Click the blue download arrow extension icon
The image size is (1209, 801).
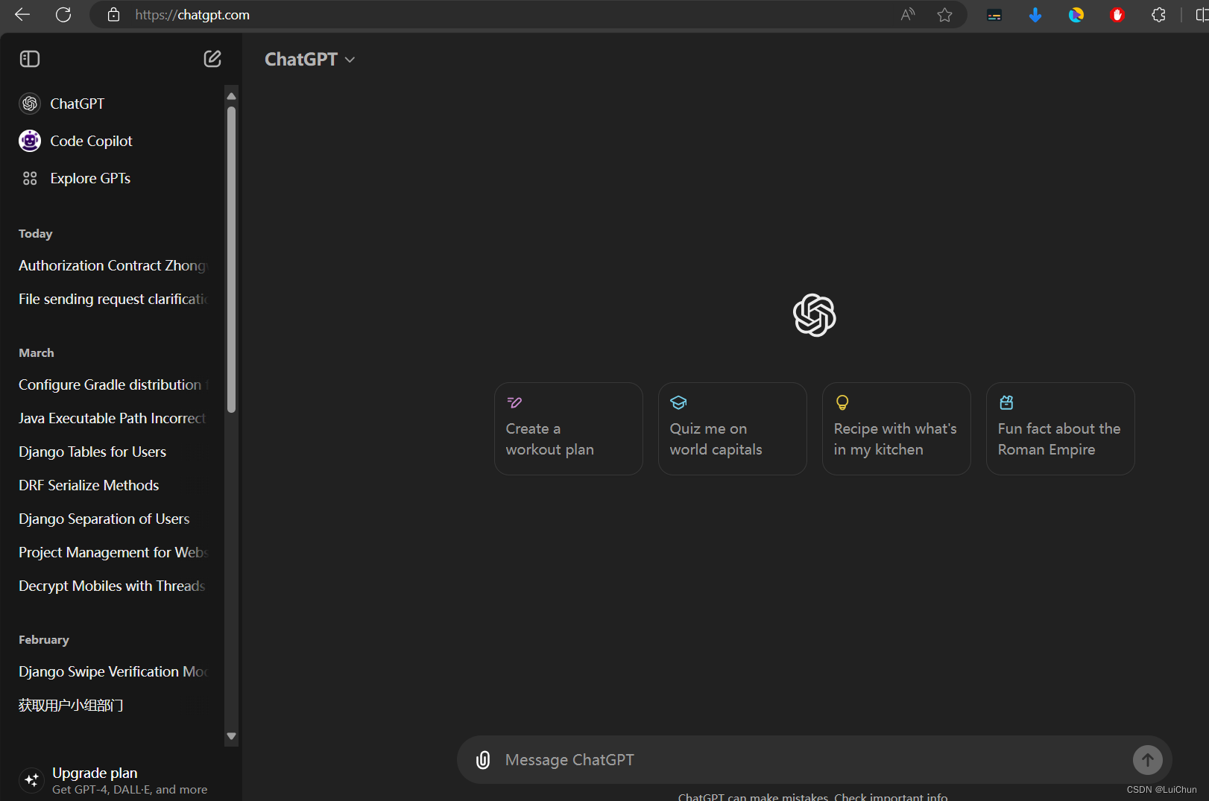1035,15
